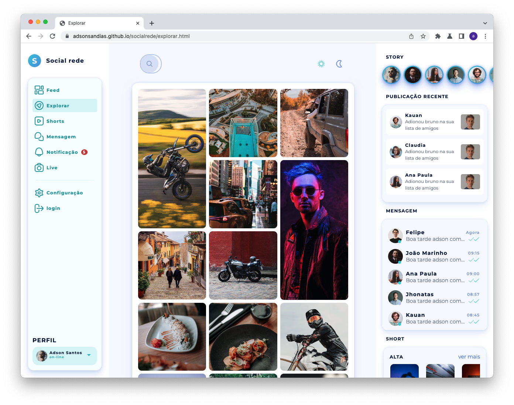Click the thumbnail photo in Kauan's publication

(470, 122)
